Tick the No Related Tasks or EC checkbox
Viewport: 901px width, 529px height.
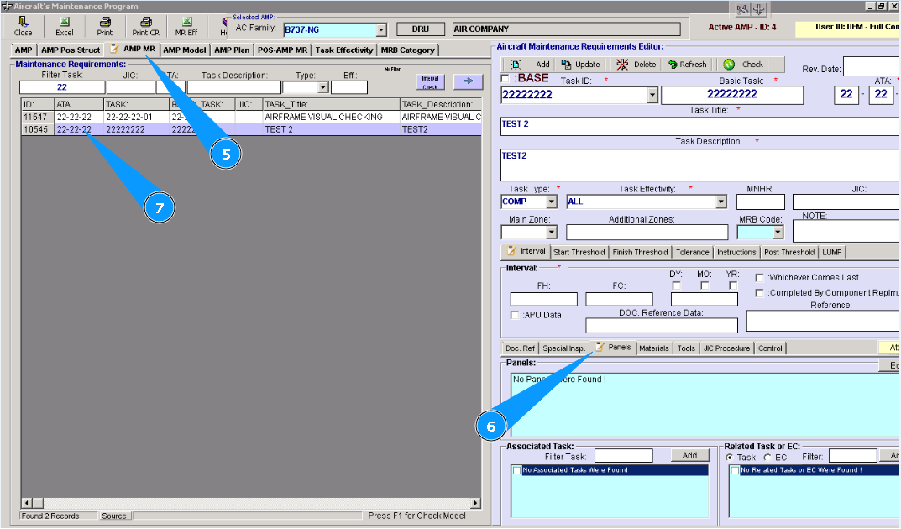click(735, 470)
